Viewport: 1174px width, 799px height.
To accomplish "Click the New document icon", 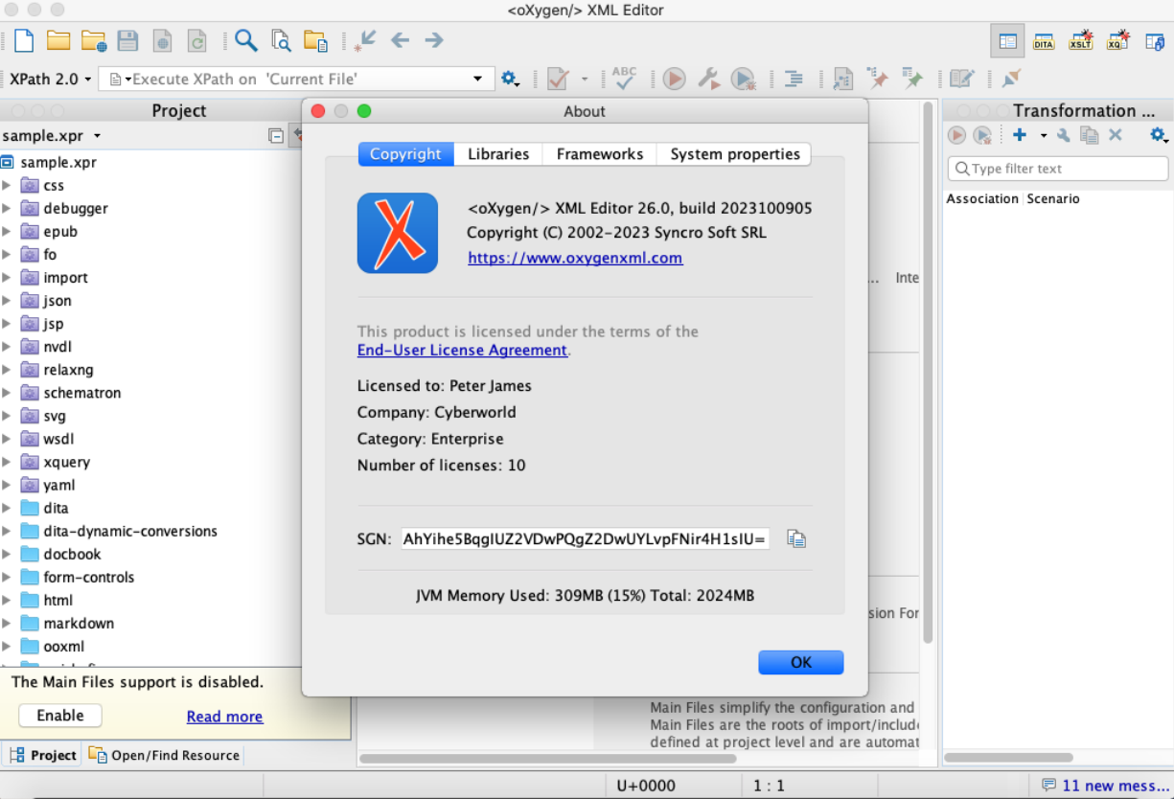I will 24,40.
